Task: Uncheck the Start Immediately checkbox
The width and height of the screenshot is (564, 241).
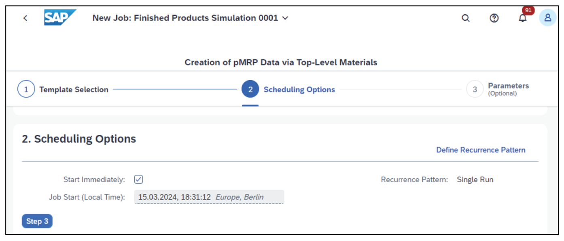Action: click(138, 179)
